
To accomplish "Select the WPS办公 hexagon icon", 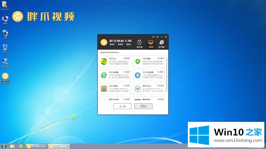I will [138, 89].
